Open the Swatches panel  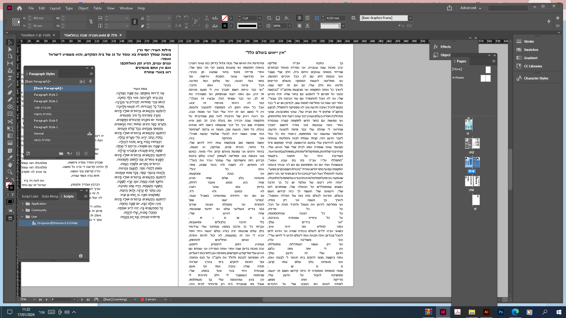tap(531, 50)
